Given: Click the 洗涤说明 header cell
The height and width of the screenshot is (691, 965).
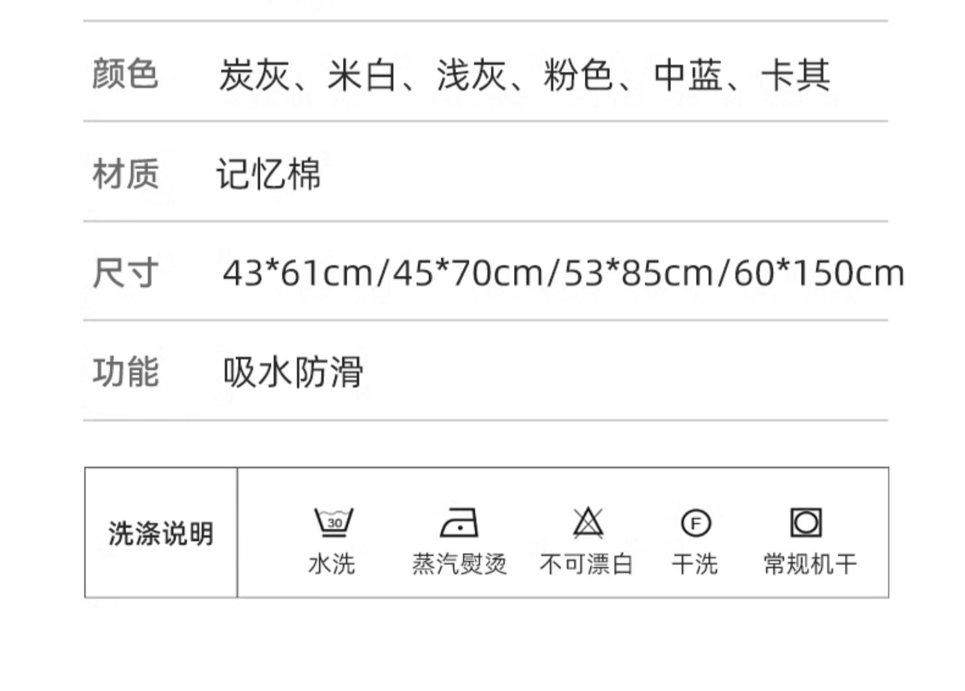Looking at the screenshot, I should pos(161,533).
